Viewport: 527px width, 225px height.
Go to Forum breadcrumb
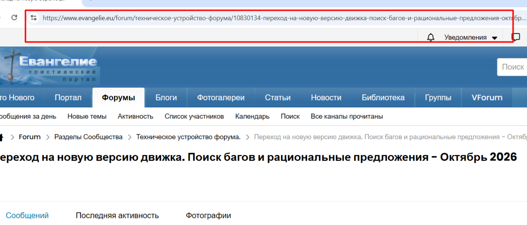pos(29,137)
